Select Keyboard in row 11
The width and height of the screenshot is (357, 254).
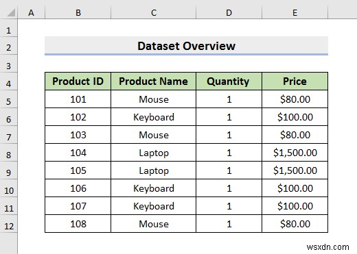pos(153,206)
